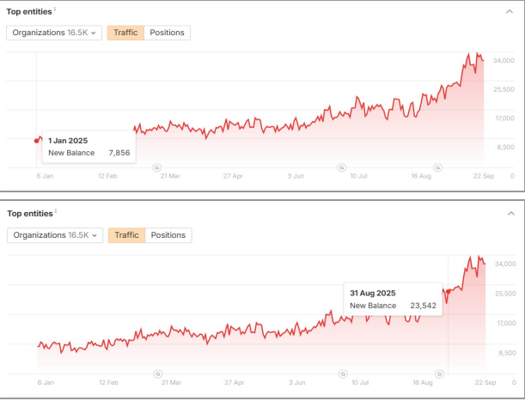The width and height of the screenshot is (525, 401).
Task: Open the Organizations 16.5K dropdown in lower panel
Action: tap(55, 235)
